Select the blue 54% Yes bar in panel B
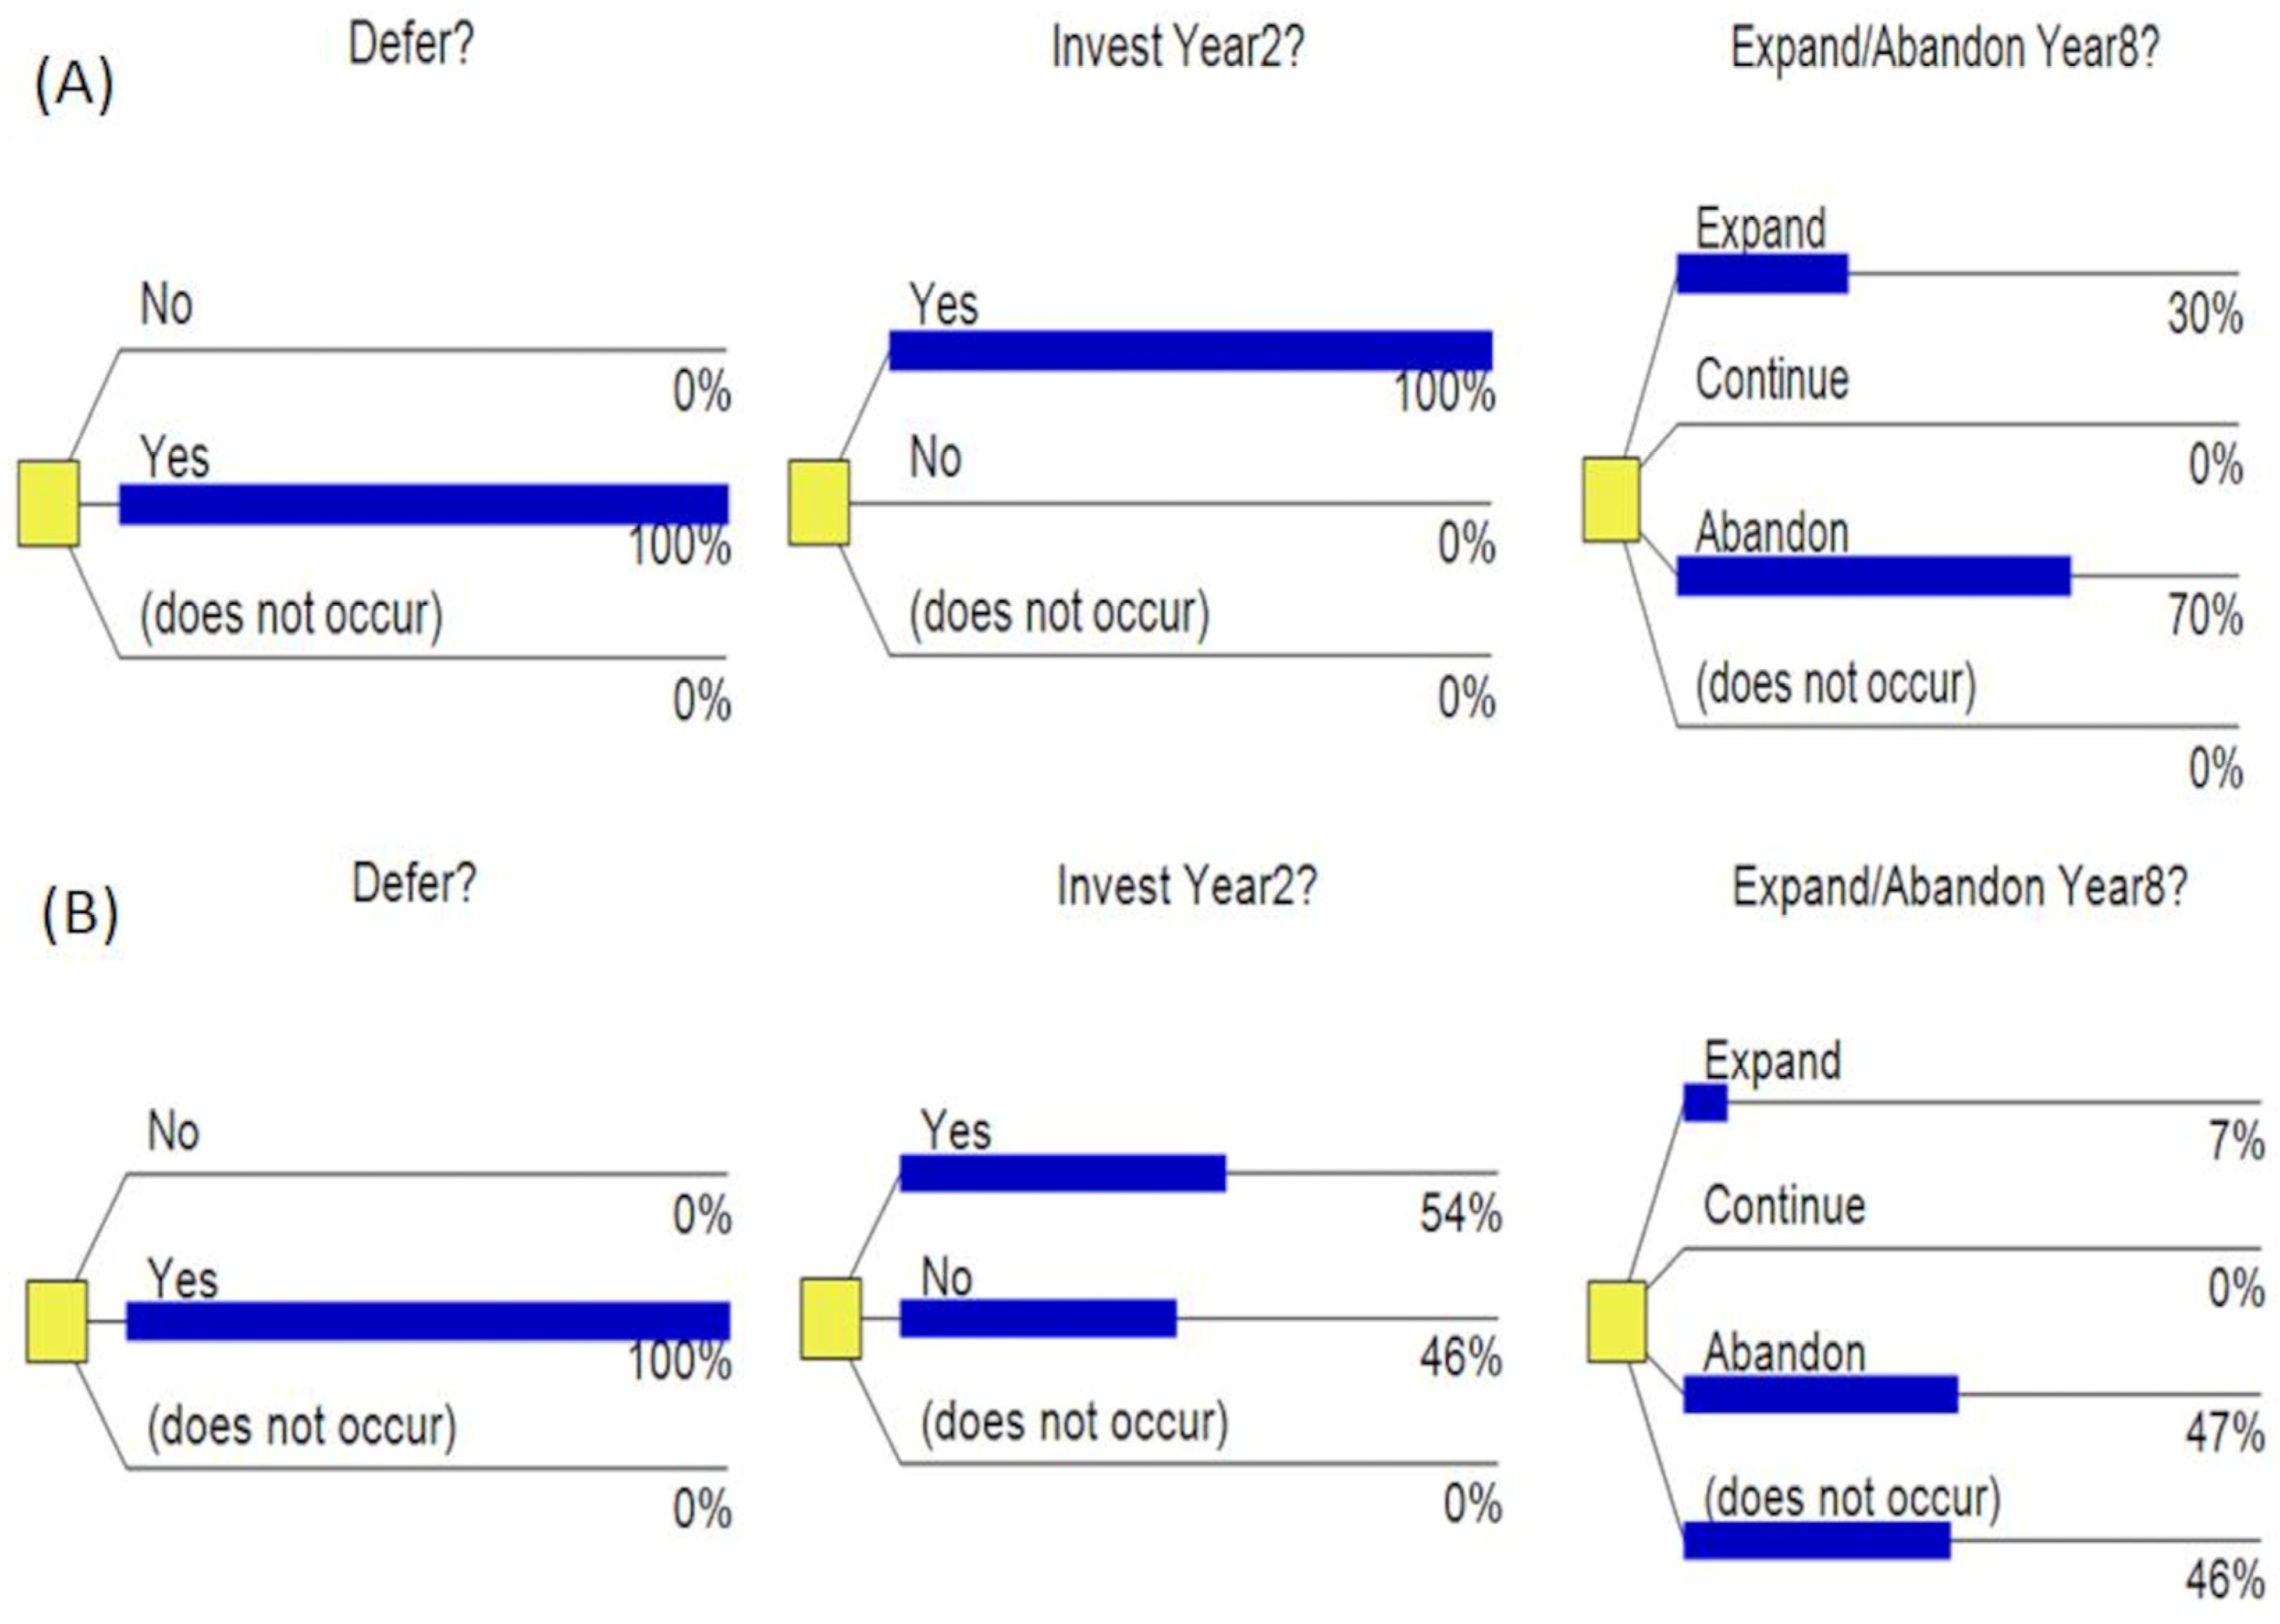 pyautogui.click(x=1062, y=1173)
